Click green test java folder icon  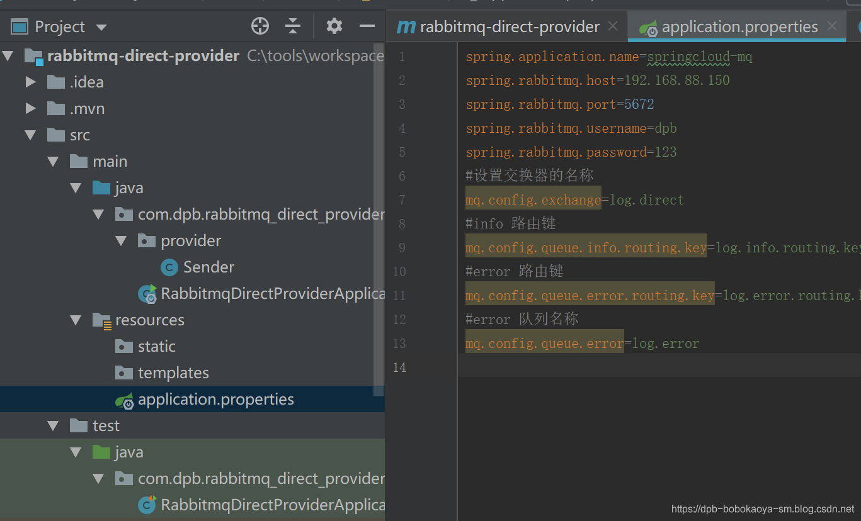(x=101, y=452)
